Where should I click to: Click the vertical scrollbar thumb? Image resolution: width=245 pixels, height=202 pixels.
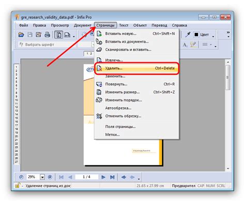(x=228, y=77)
